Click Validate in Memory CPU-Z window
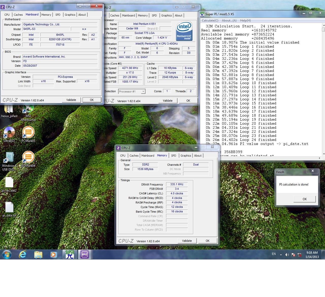The width and height of the screenshot is (325, 297). 187,241
